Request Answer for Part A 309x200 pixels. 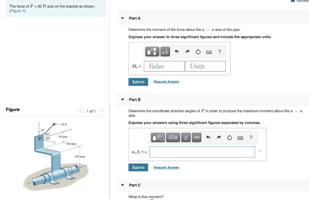tap(166, 81)
